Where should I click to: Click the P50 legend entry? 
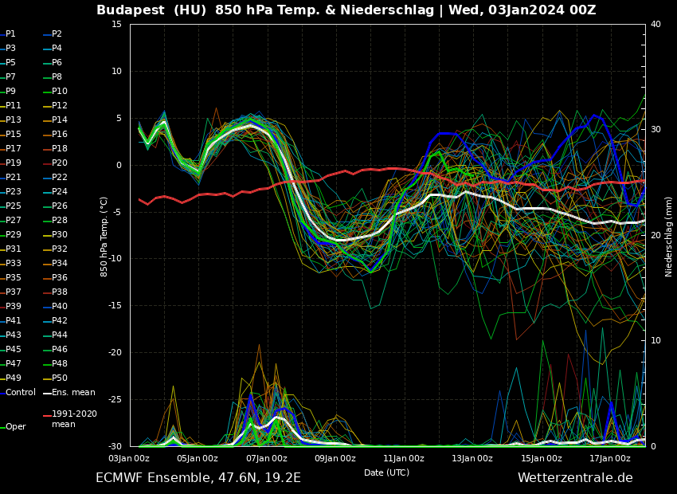pos(60,378)
